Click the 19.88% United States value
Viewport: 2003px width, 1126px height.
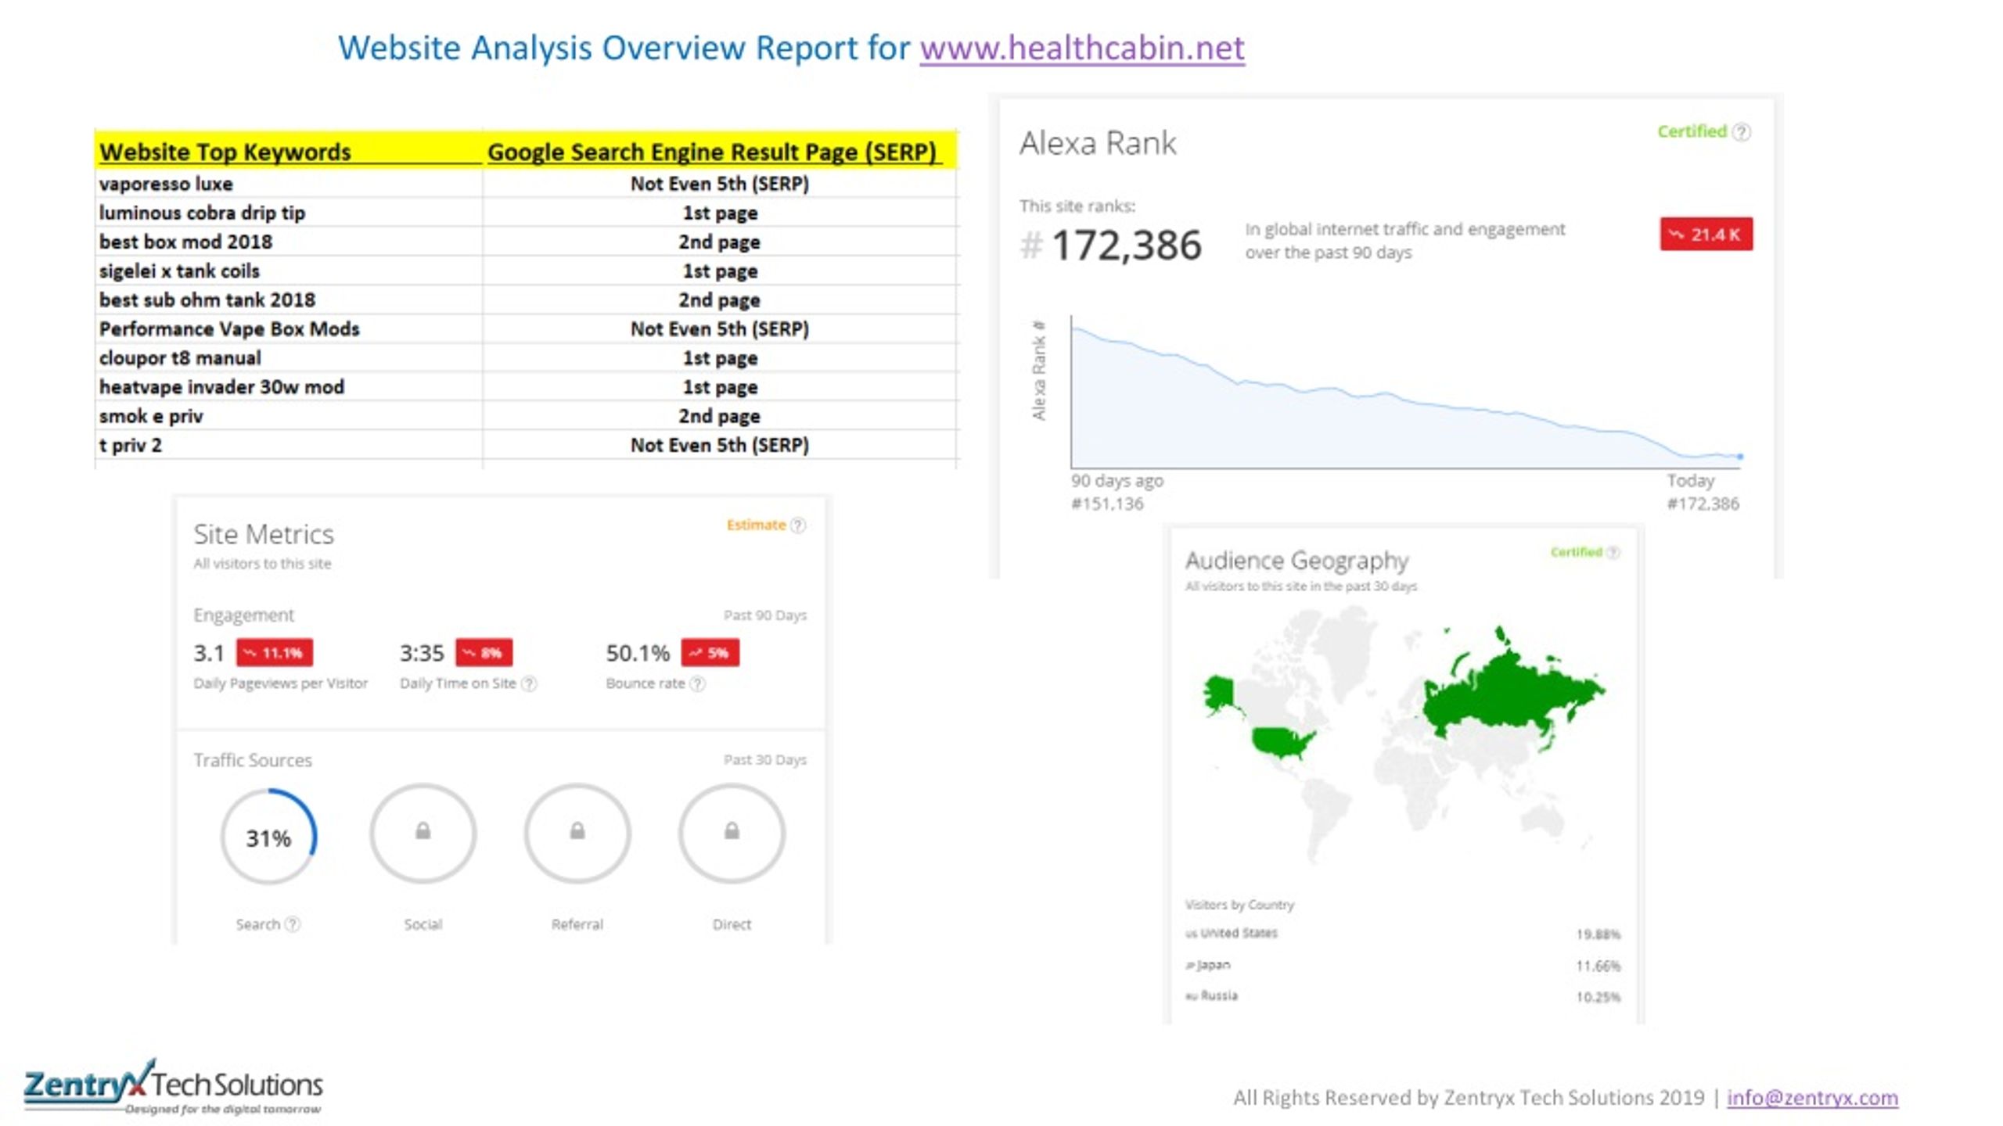coord(1598,934)
